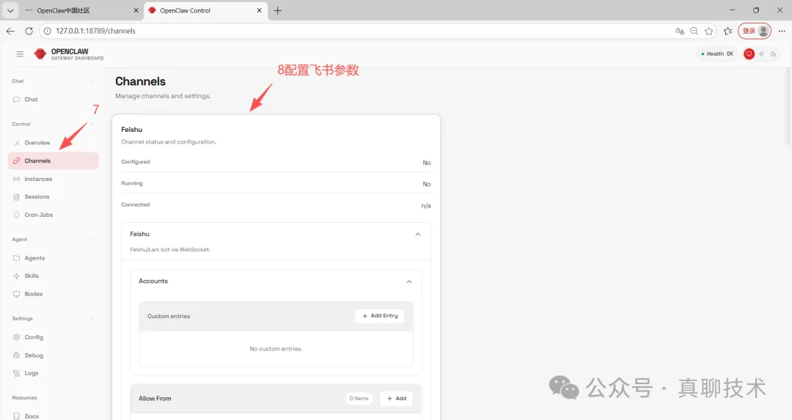Click the Channels link icon
This screenshot has height=420, width=792.
click(16, 161)
